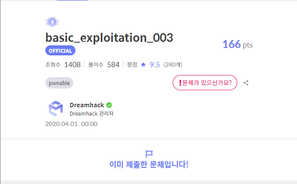Screen dimensions: 297x184
Task: Click the OFFICIAL badge
Action: tap(60, 51)
